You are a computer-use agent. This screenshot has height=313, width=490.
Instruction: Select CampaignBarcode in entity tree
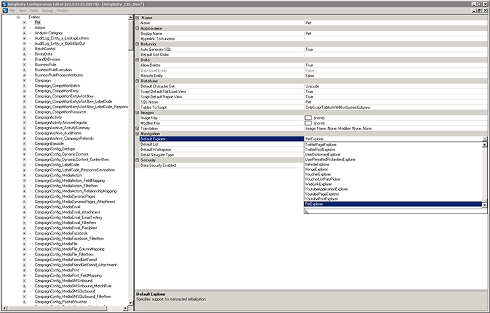pyautogui.click(x=49, y=144)
